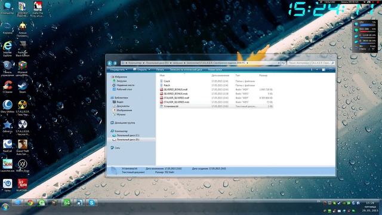The width and height of the screenshot is (382, 215).
Task: Open Glary Utilities desktop shortcut
Action: (7, 107)
